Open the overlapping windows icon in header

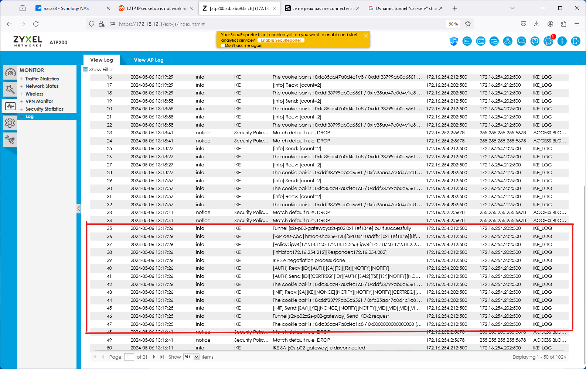[494, 41]
